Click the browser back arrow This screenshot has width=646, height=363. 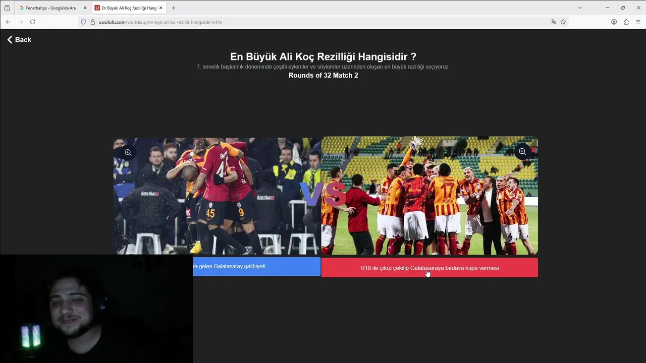tap(8, 22)
